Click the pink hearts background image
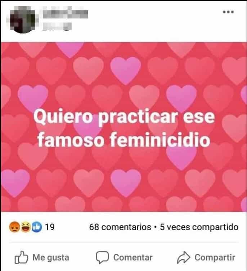 124,127
